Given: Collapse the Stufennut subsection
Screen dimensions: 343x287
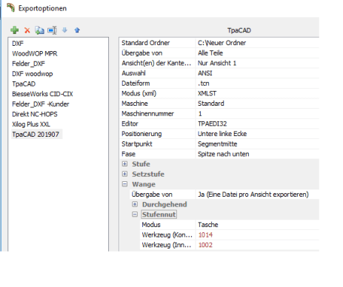Looking at the screenshot, I should coord(135,215).
